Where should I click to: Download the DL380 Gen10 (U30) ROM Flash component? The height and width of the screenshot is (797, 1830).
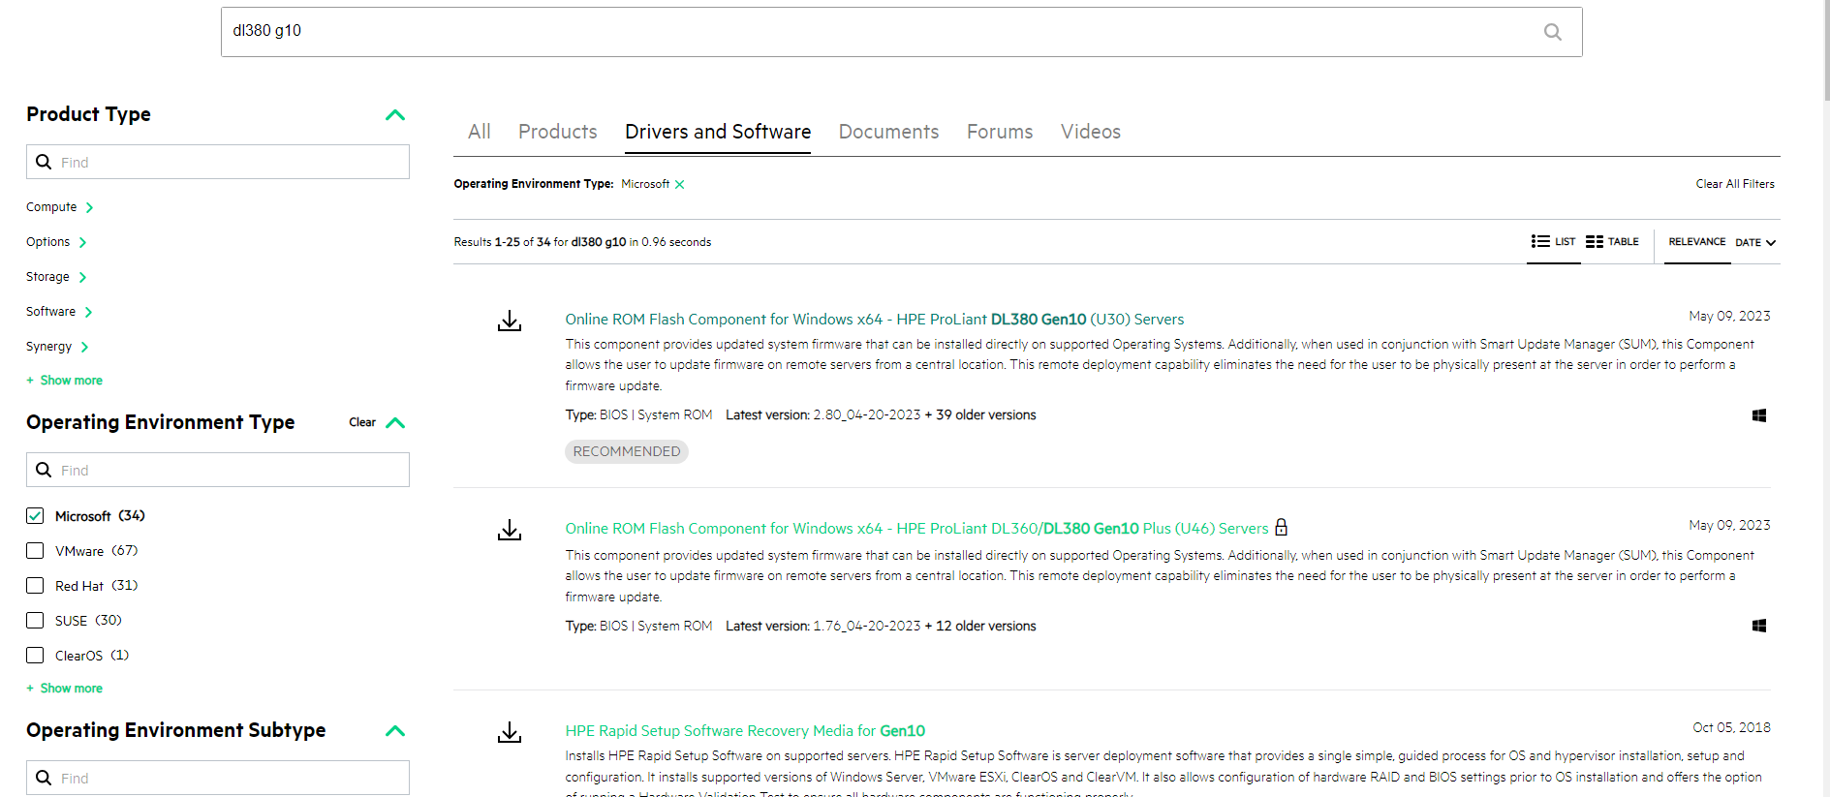[510, 321]
